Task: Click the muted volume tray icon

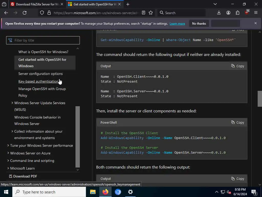Action: (229, 192)
